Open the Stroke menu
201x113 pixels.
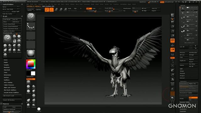coord(101,4)
